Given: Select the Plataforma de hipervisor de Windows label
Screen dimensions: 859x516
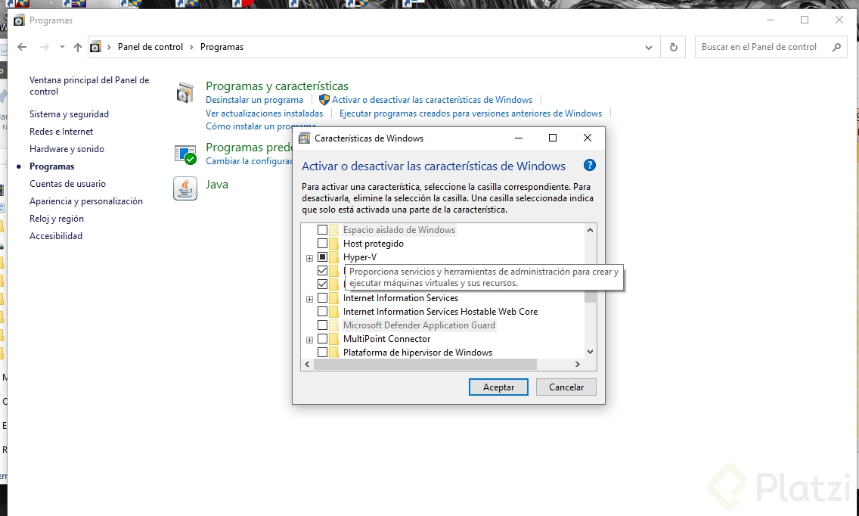Looking at the screenshot, I should coord(417,353).
